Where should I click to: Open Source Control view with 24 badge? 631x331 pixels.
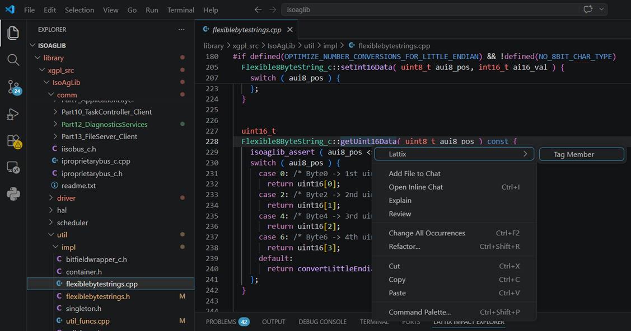tap(13, 87)
